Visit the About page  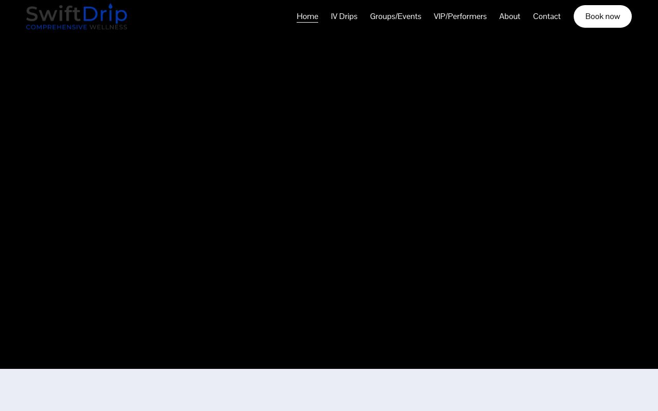click(509, 16)
